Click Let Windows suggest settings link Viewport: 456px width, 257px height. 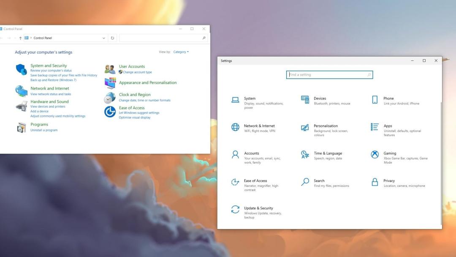tap(139, 112)
